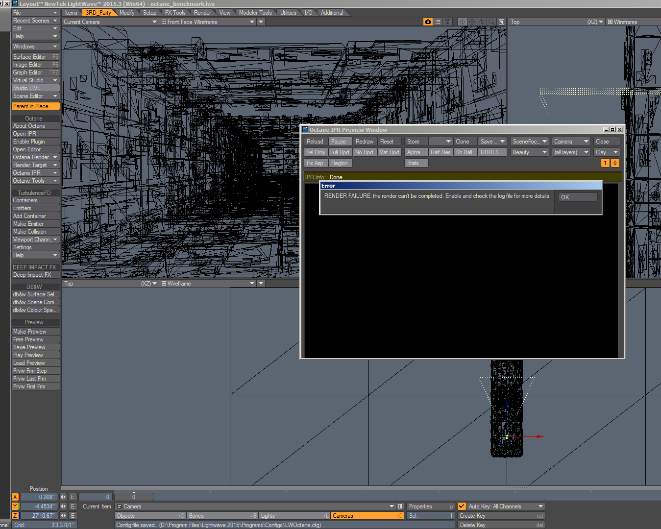Open the (all layers) dropdown
The image size is (661, 529).
pyautogui.click(x=571, y=152)
